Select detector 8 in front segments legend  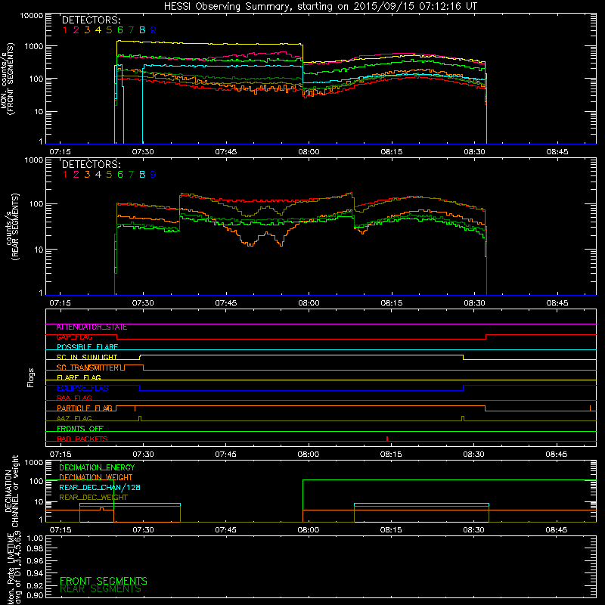142,30
